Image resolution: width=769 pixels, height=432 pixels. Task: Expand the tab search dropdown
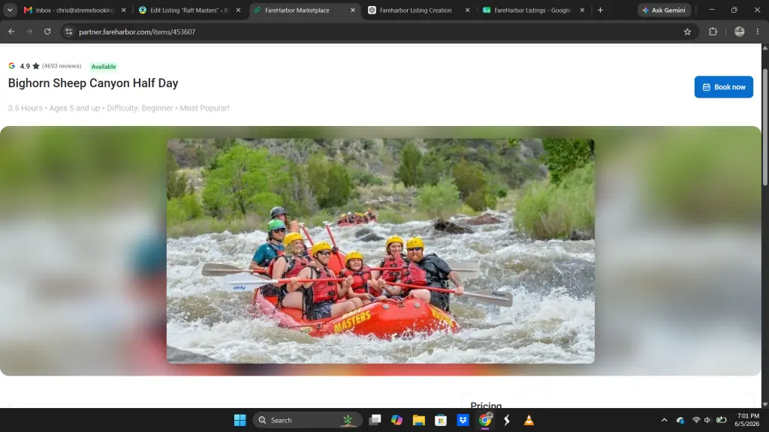click(x=10, y=10)
